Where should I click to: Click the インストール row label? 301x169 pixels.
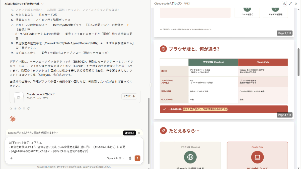click(x=167, y=99)
